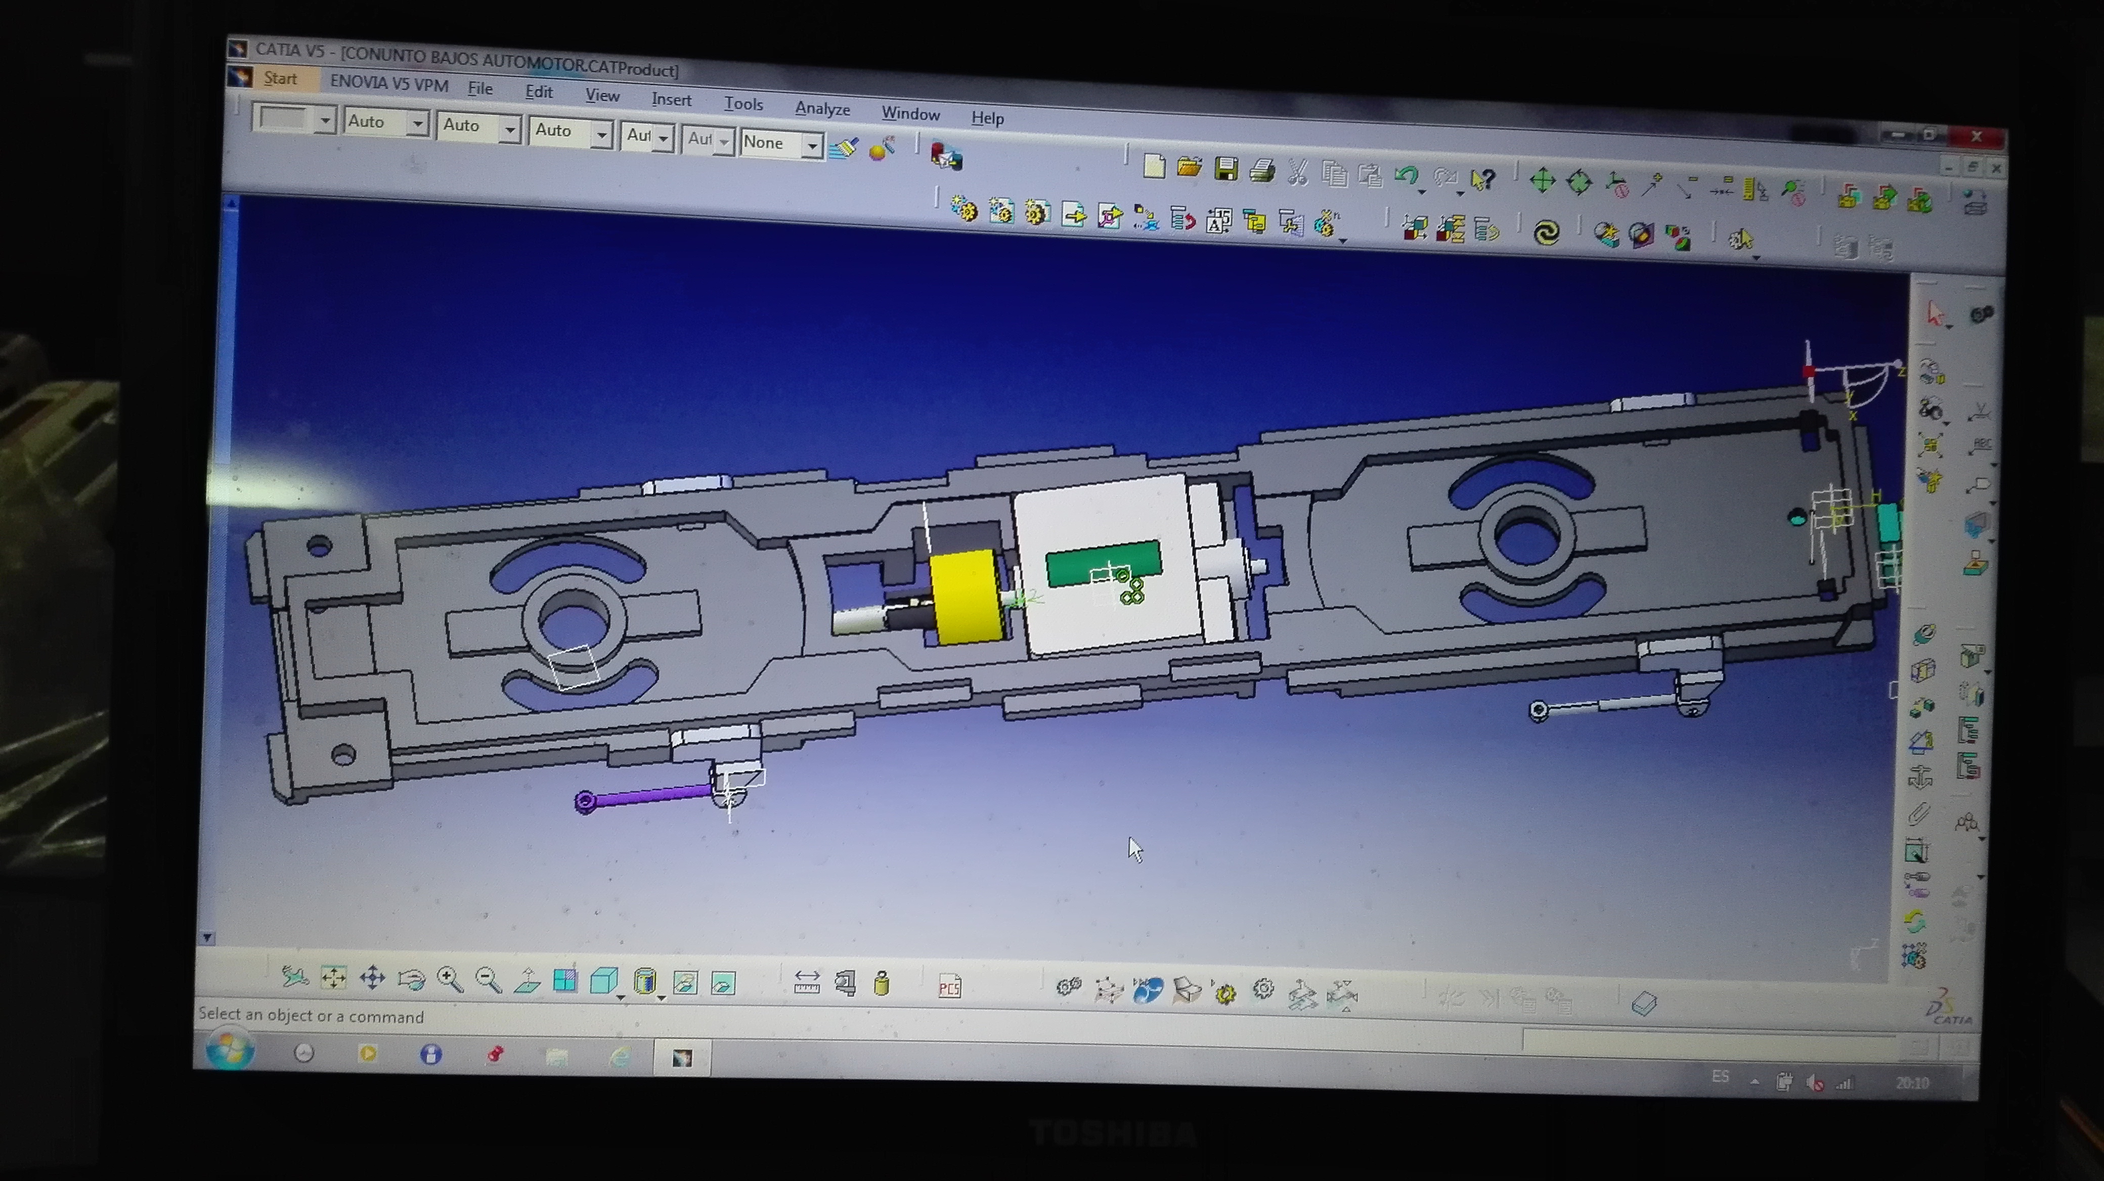Click the ES language indicator in tray
Viewport: 2104px width, 1181px height.
[1720, 1076]
